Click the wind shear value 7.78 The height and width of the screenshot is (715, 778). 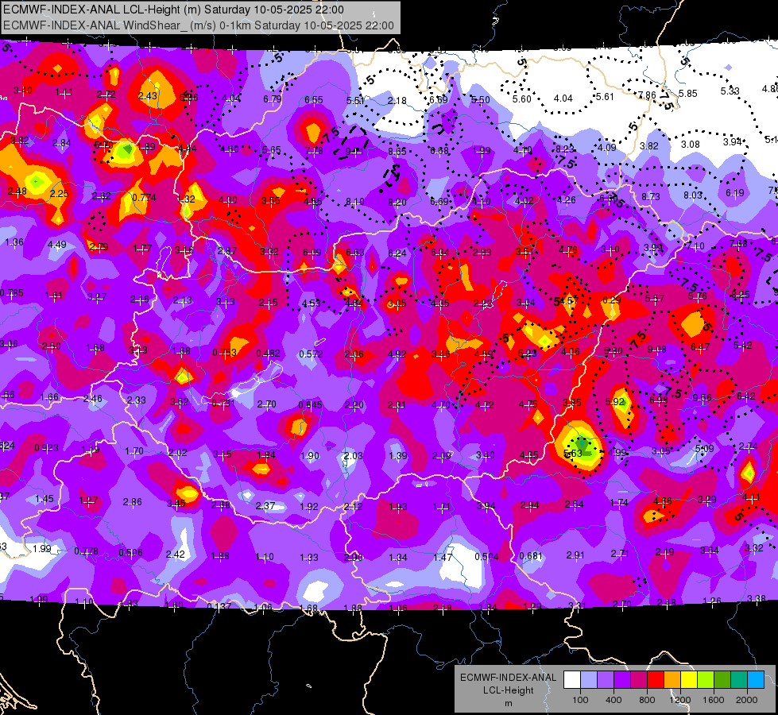(314, 150)
